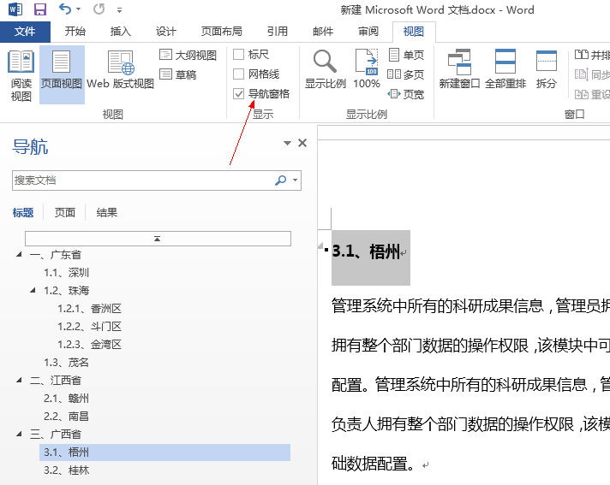Open the 显示比例 zoom dialog
The image size is (610, 485).
326,69
